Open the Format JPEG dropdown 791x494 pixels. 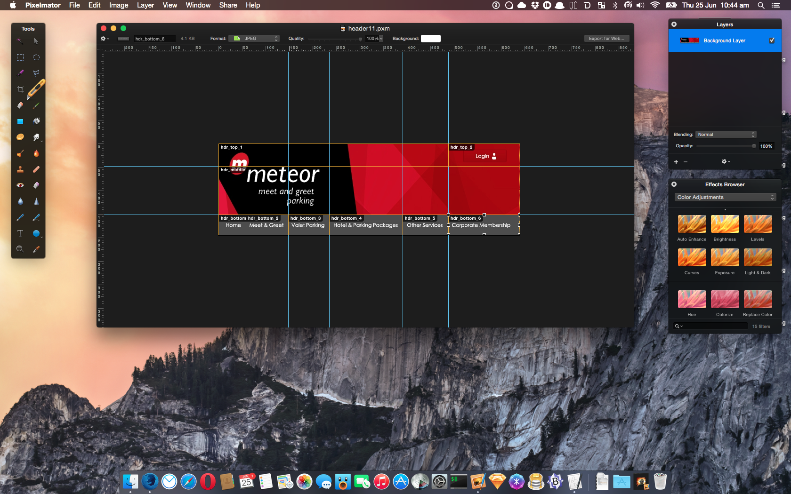(x=254, y=39)
